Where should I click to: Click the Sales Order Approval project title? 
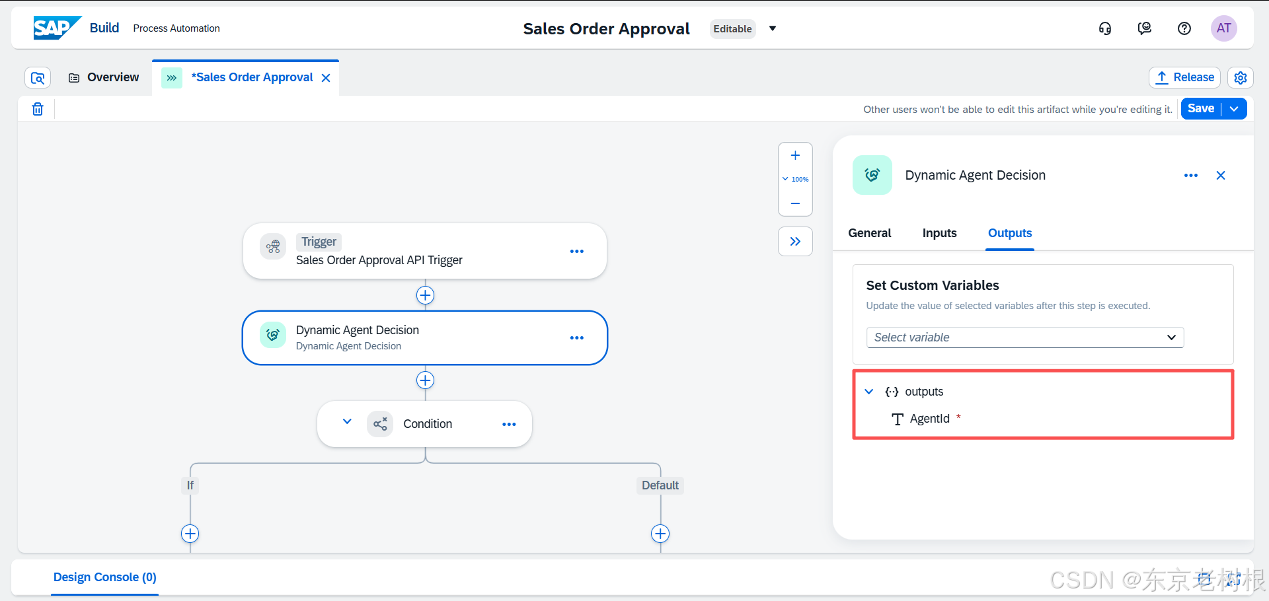[x=606, y=28]
